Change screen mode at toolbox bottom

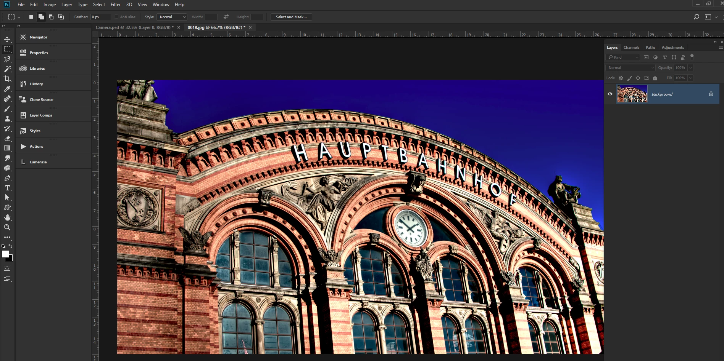(7, 278)
